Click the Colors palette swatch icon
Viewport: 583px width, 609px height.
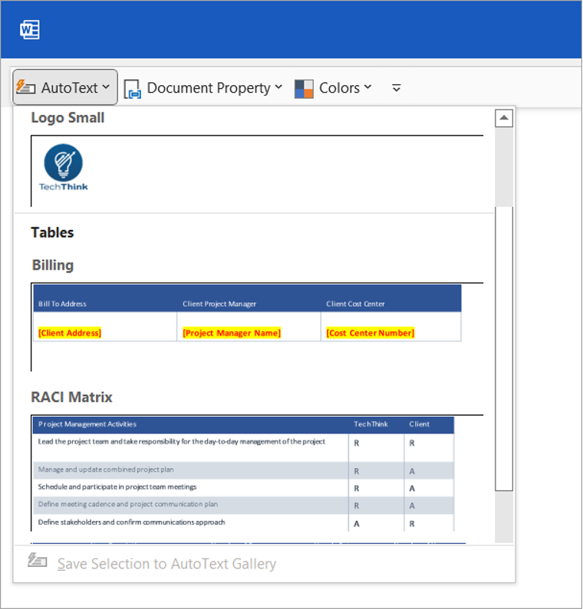coord(304,89)
